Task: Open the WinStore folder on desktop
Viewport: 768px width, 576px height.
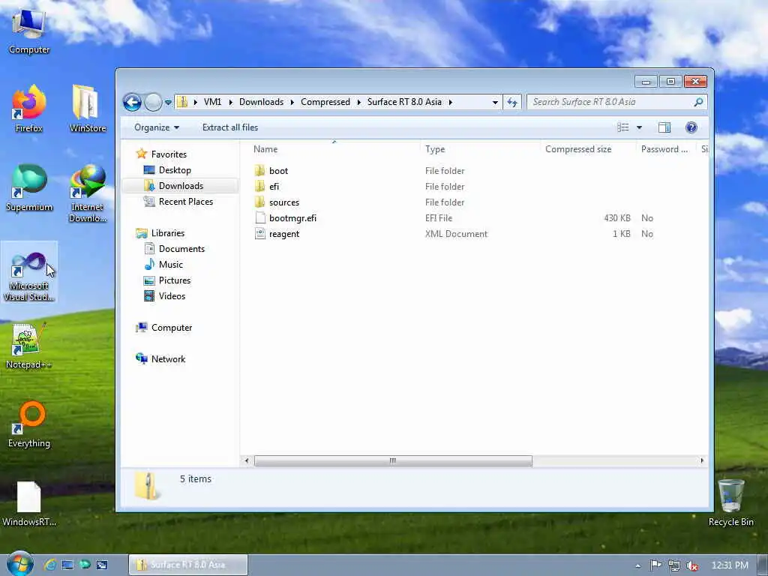Action: click(88, 109)
